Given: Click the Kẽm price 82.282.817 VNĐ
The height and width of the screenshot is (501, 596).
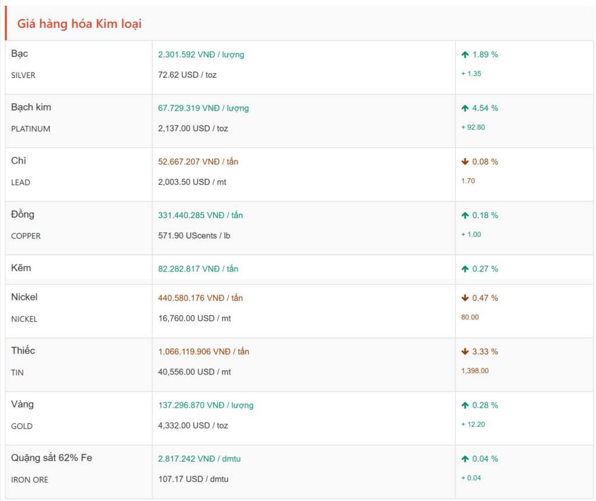Looking at the screenshot, I should 198,269.
